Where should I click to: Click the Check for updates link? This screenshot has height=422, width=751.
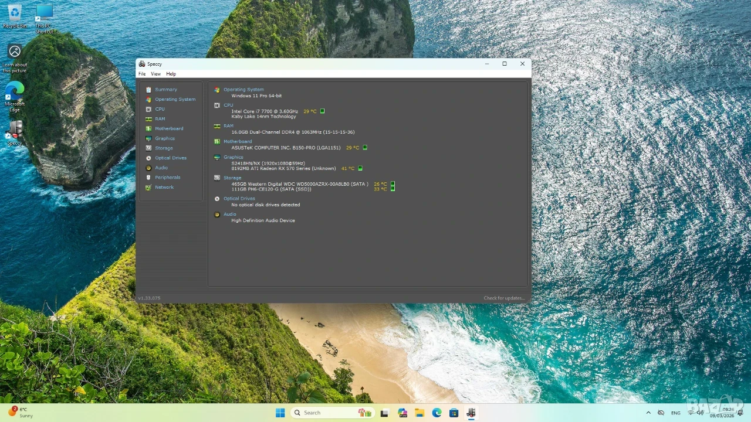click(504, 298)
